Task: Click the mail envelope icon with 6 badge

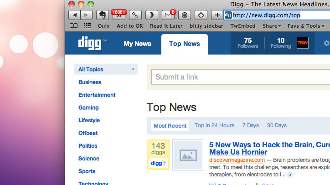Action: click(x=169, y=15)
